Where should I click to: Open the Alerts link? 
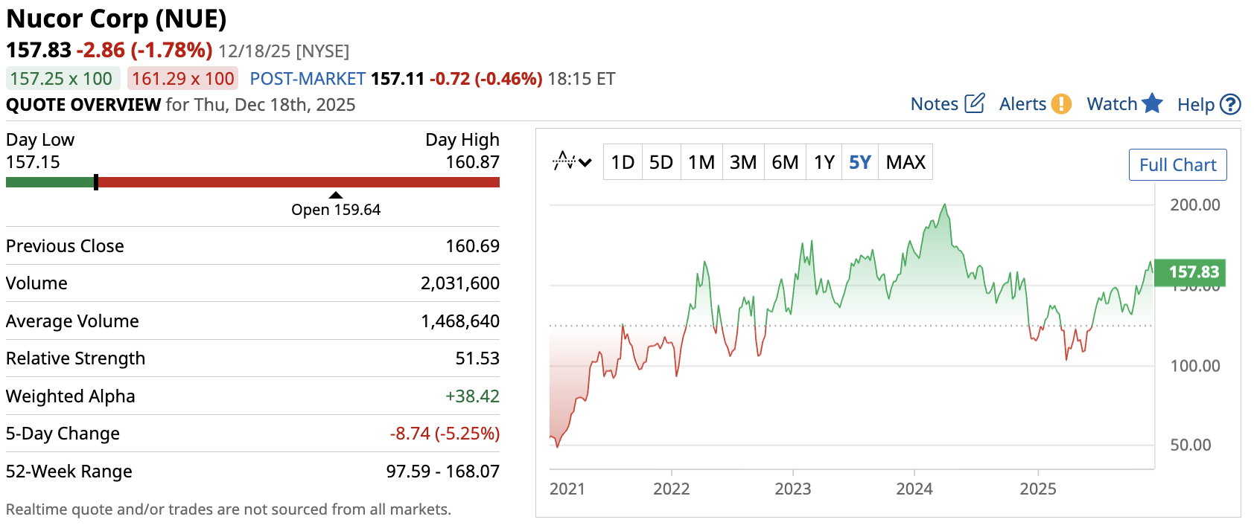pyautogui.click(x=1022, y=104)
